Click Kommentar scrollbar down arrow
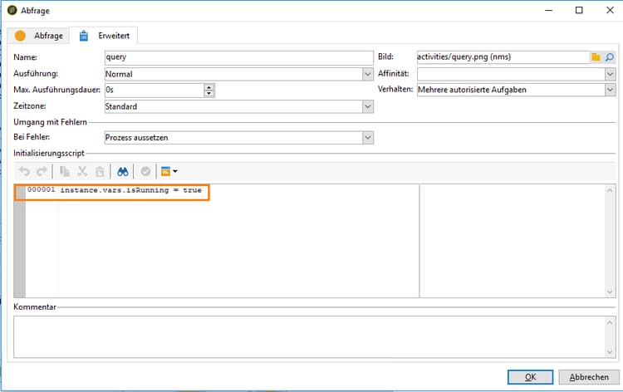This screenshot has height=392, width=623. pyautogui.click(x=610, y=351)
